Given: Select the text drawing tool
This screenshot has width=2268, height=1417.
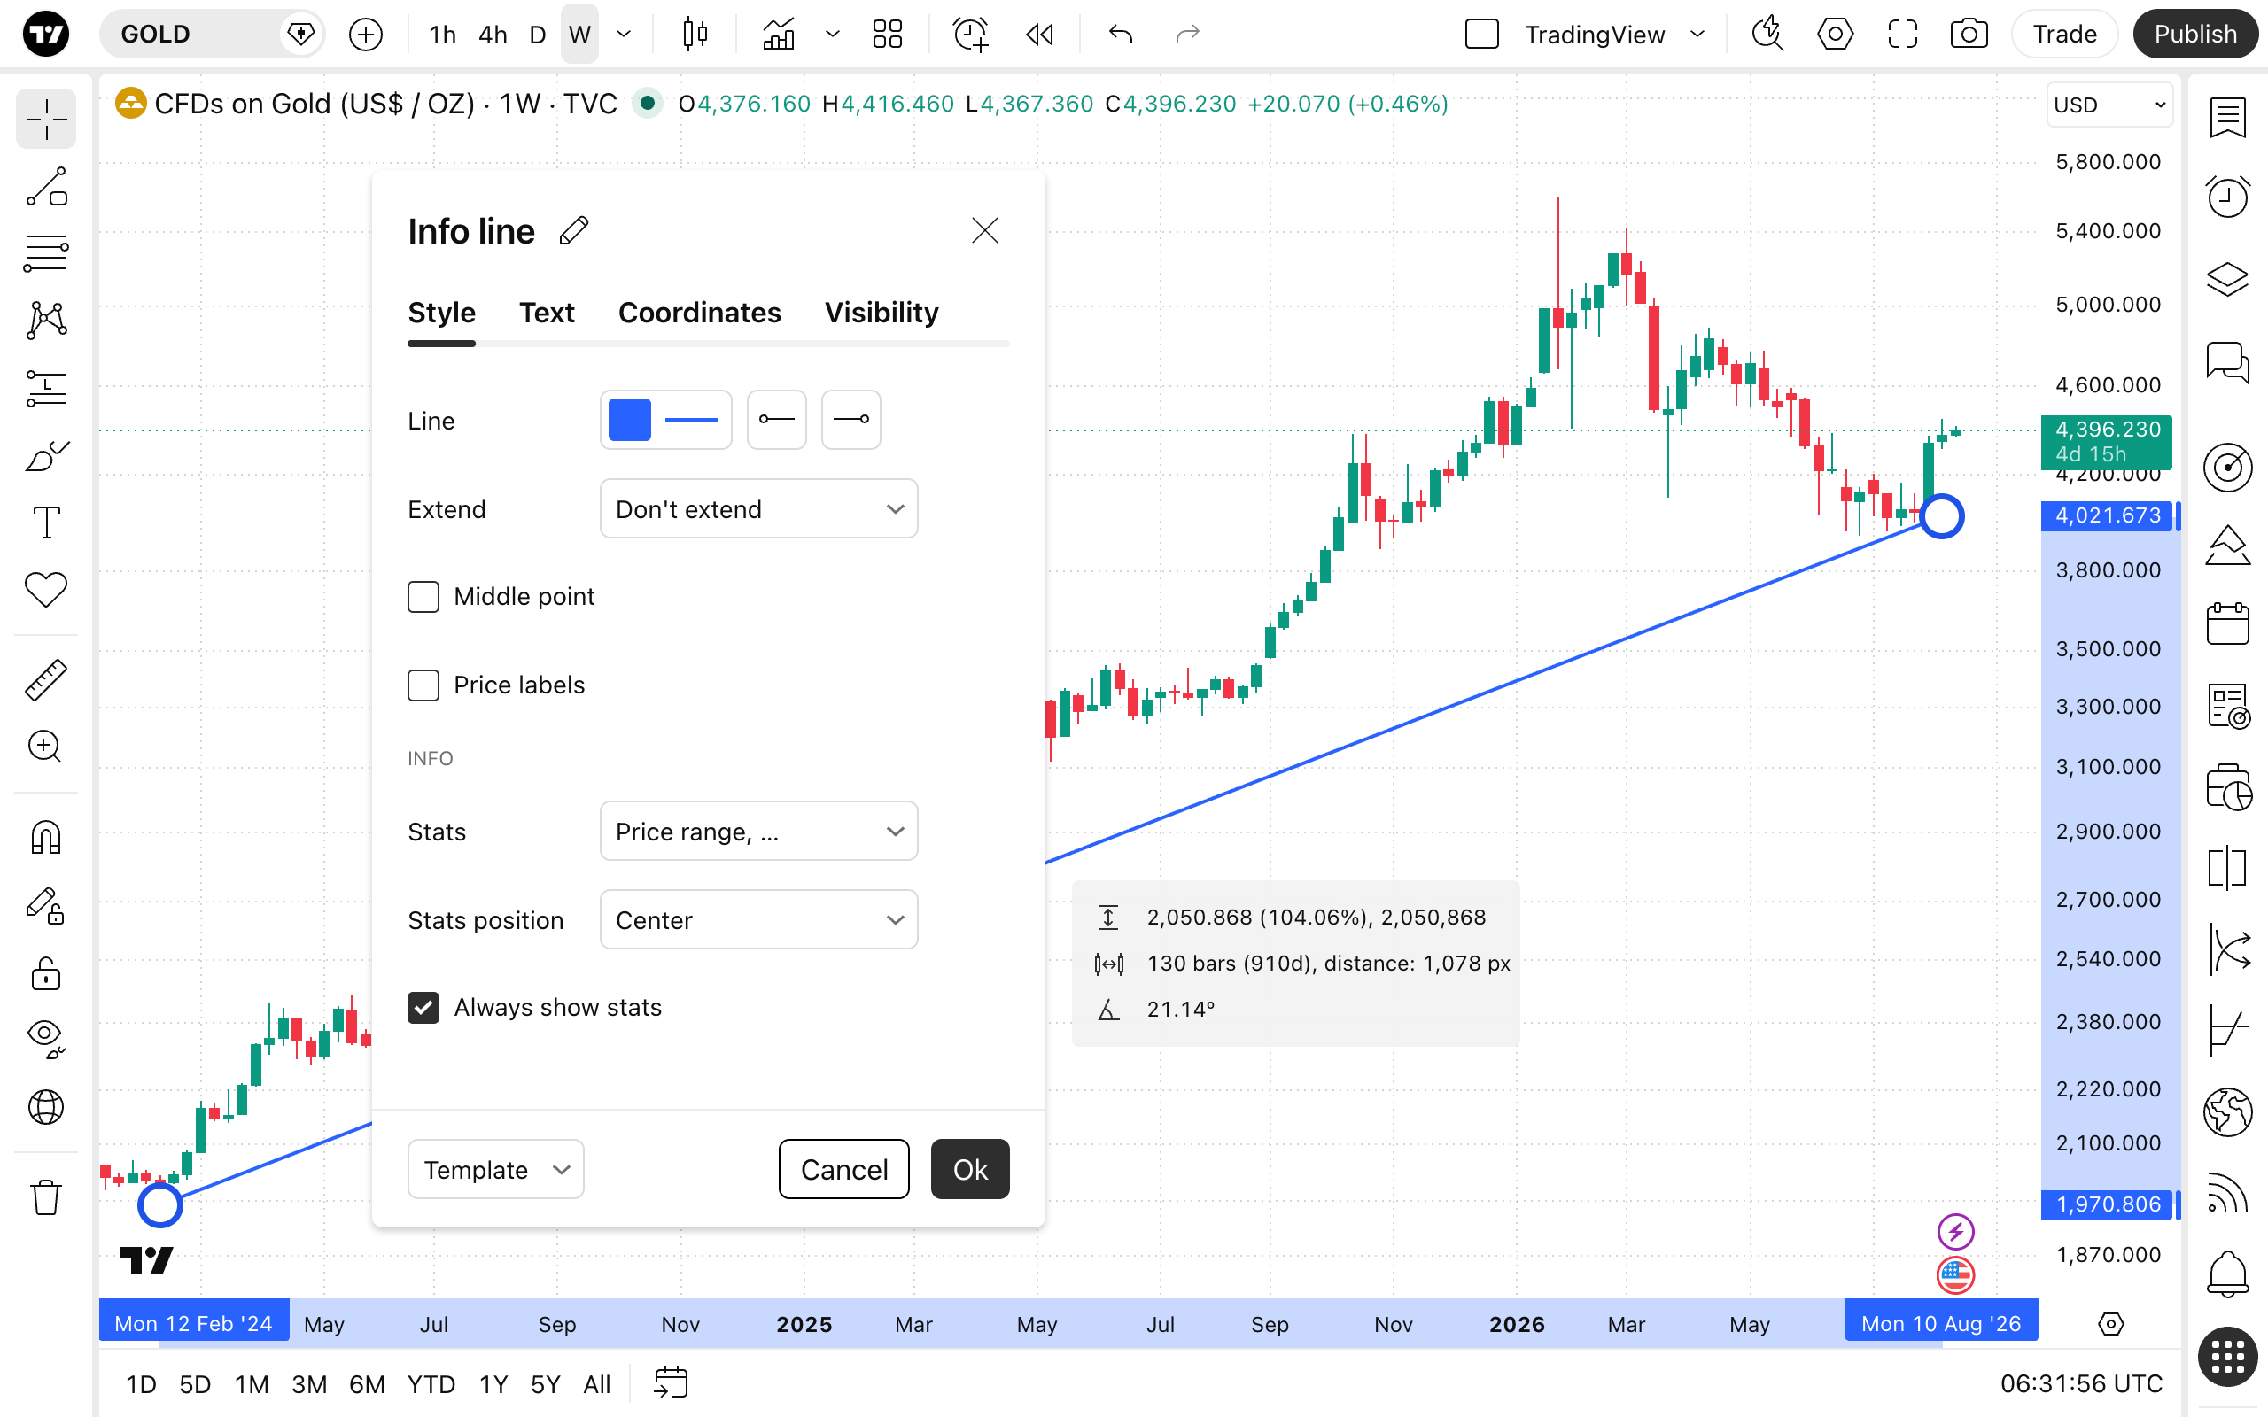Looking at the screenshot, I should click(46, 523).
